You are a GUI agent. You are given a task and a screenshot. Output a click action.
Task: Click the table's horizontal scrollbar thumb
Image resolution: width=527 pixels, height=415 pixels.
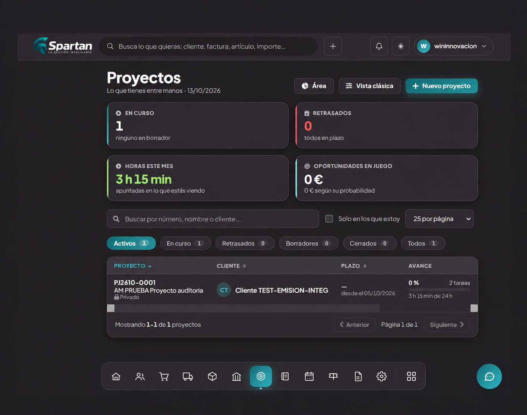tap(247, 308)
